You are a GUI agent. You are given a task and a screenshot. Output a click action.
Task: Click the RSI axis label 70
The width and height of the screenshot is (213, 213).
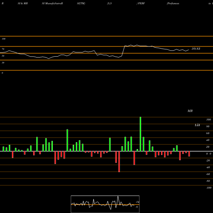coord(3,49)
